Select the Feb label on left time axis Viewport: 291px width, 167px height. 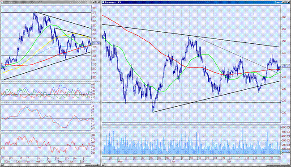28,162
